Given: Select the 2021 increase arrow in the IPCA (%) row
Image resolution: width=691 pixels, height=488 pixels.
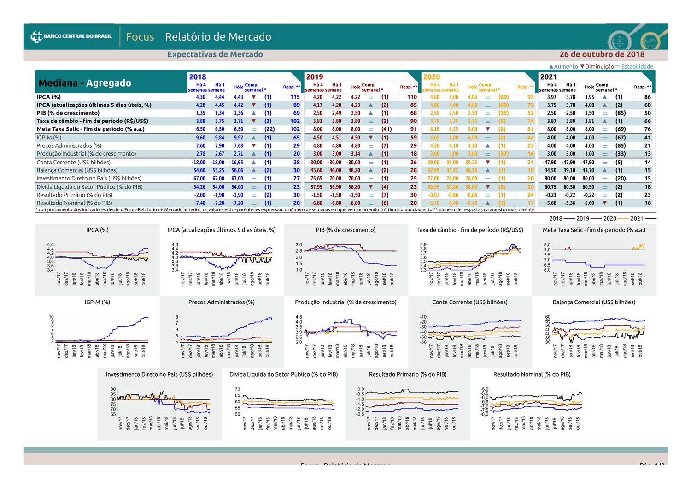Looking at the screenshot, I should [x=604, y=97].
